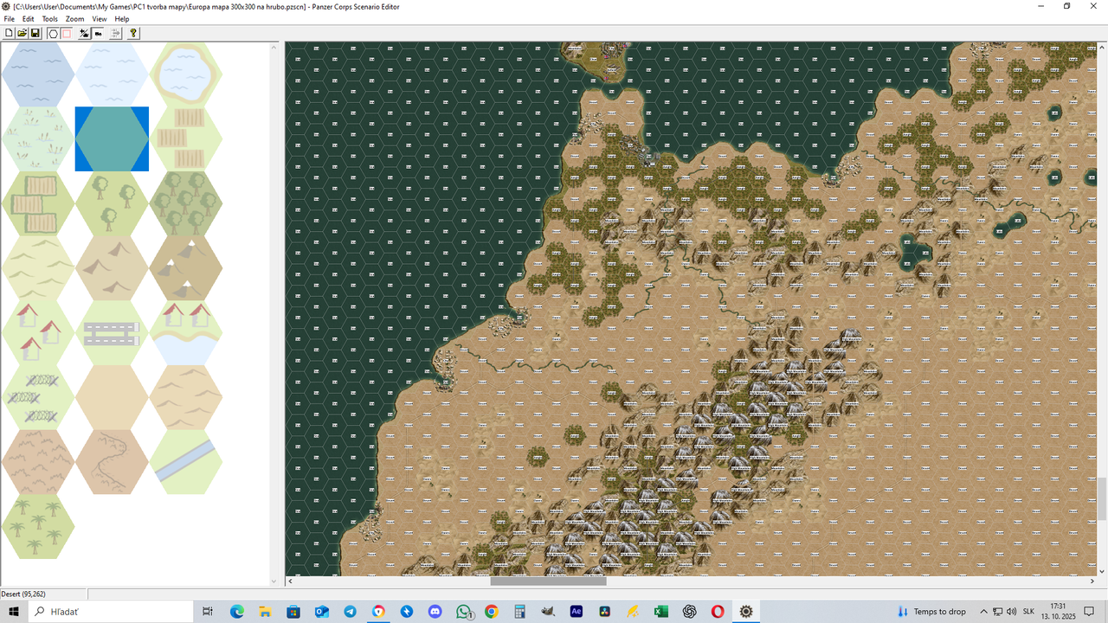Viewport: 1108px width, 623px height.
Task: Create a new scenario file
Action: (x=10, y=33)
